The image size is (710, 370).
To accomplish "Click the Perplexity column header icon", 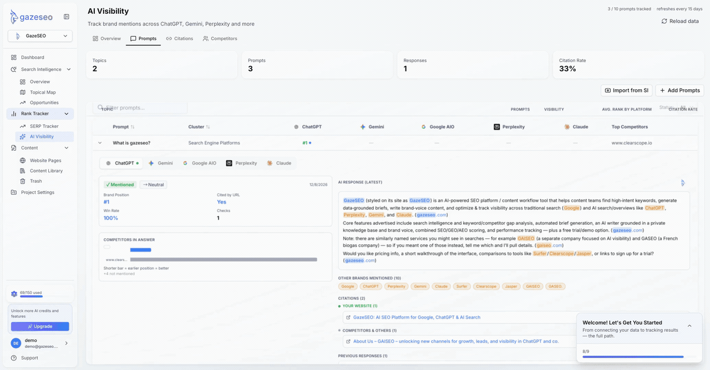I will [496, 127].
